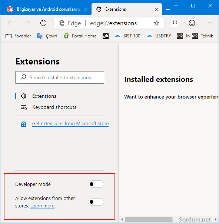Image resolution: width=219 pixels, height=223 pixels.
Task: Select the Extensions browser tab
Action: pyautogui.click(x=127, y=9)
